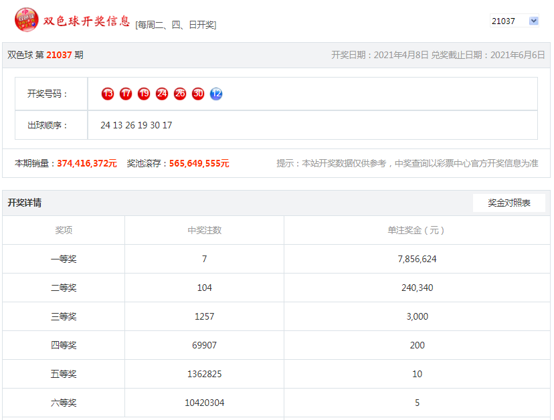Click prize pool amount 565,649,555元
554x420 pixels.
(199, 163)
